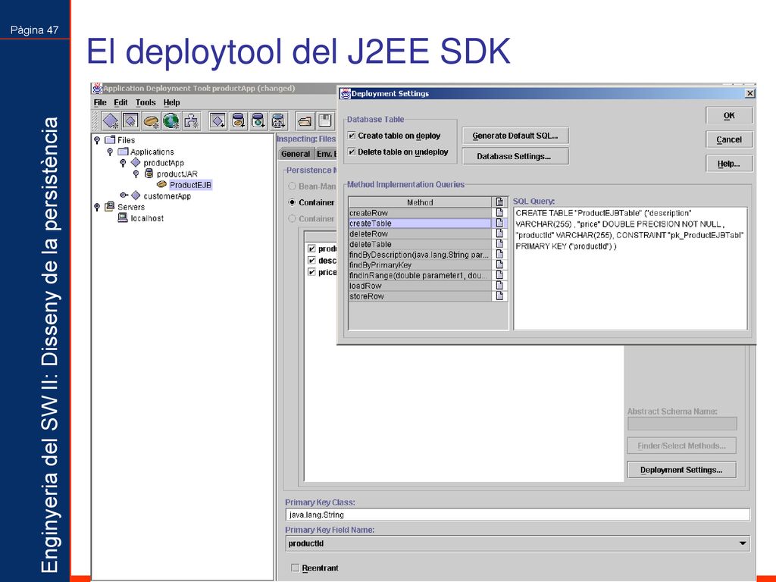The width and height of the screenshot is (776, 582).
Task: Click Database Settings... button
Action: pyautogui.click(x=515, y=156)
